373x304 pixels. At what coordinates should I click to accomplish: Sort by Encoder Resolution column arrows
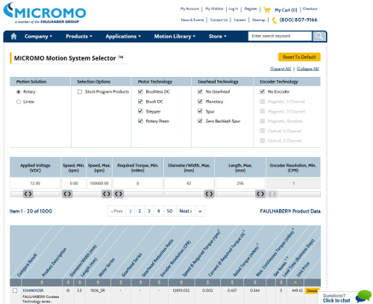(x=159, y=282)
